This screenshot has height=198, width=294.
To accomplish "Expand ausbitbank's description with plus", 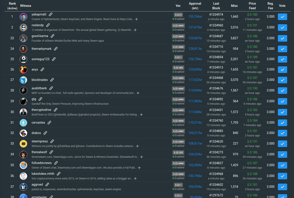I will (138, 93).
